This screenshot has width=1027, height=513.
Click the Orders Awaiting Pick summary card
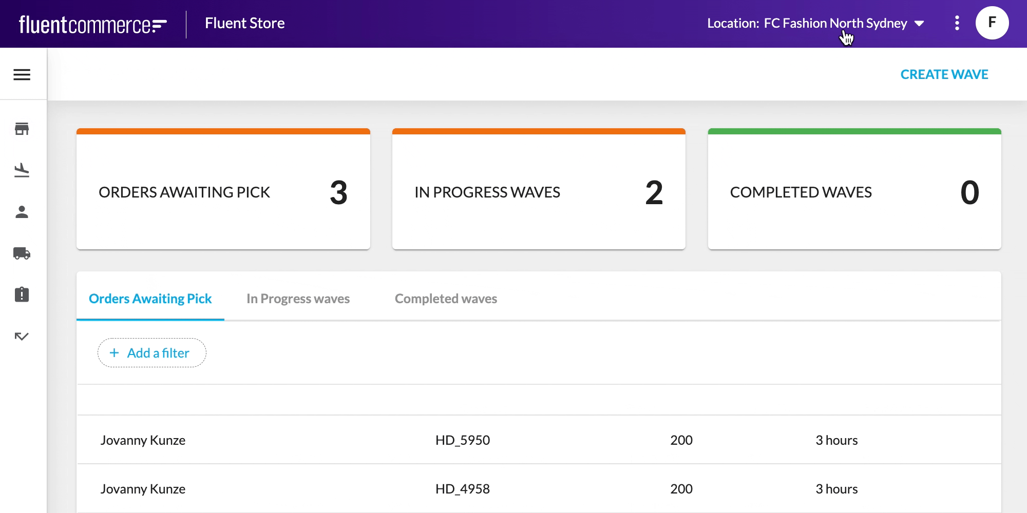click(x=223, y=190)
